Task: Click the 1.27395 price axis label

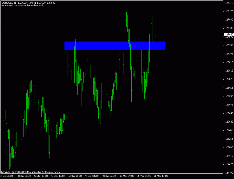Action: pyautogui.click(x=229, y=45)
